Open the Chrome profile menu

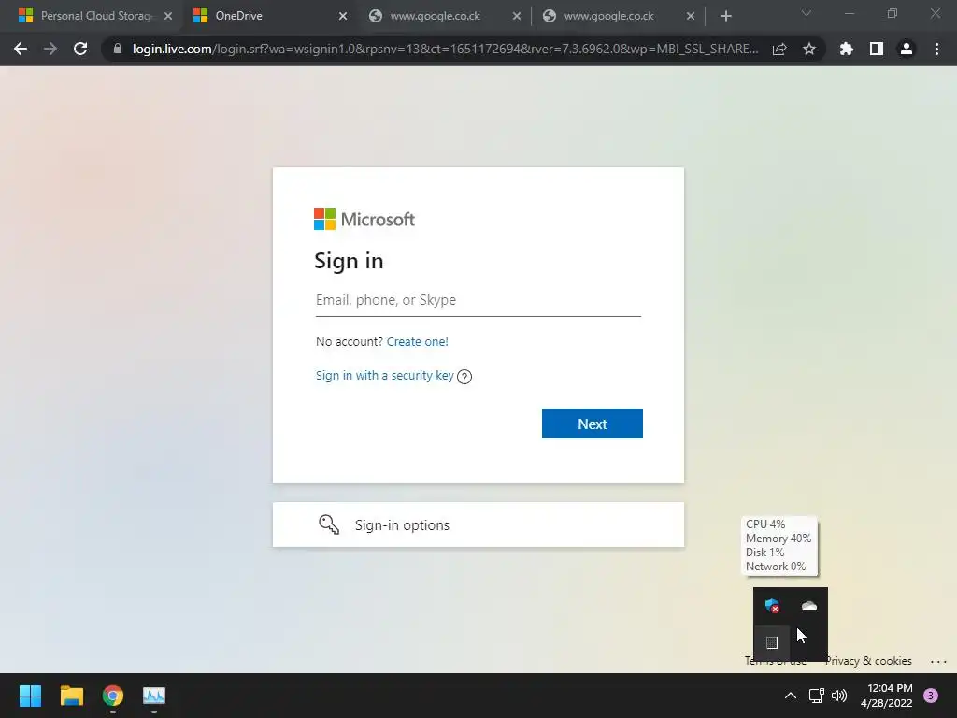click(907, 49)
